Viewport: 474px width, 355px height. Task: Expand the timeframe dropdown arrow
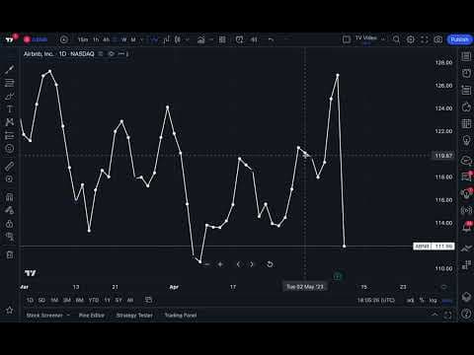pos(142,39)
